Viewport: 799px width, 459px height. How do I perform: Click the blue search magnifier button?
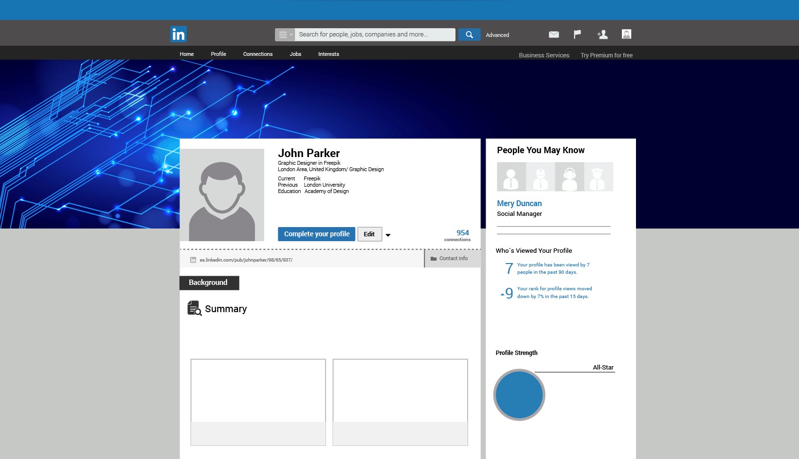coord(469,35)
